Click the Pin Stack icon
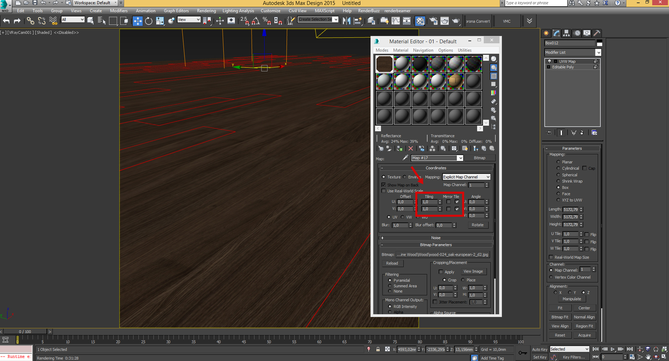 coord(549,132)
